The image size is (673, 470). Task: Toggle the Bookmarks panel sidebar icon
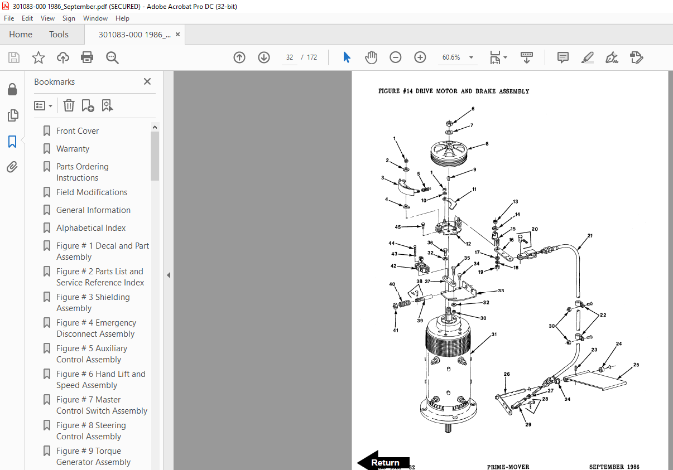12,142
